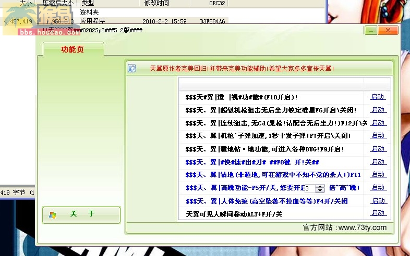Select the 资料夹 row in archive window

click(89, 12)
